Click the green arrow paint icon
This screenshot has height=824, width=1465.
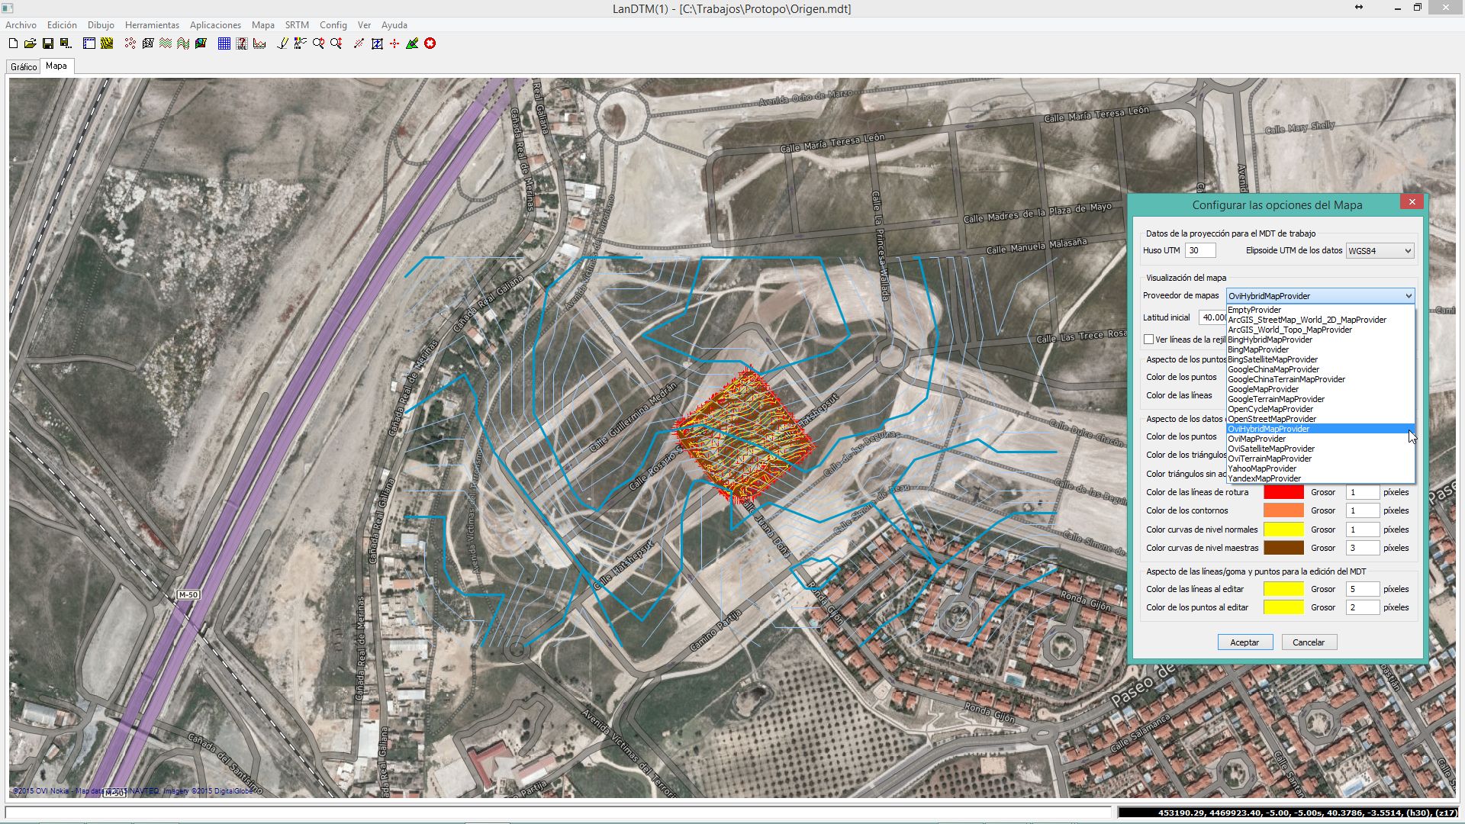coord(412,43)
